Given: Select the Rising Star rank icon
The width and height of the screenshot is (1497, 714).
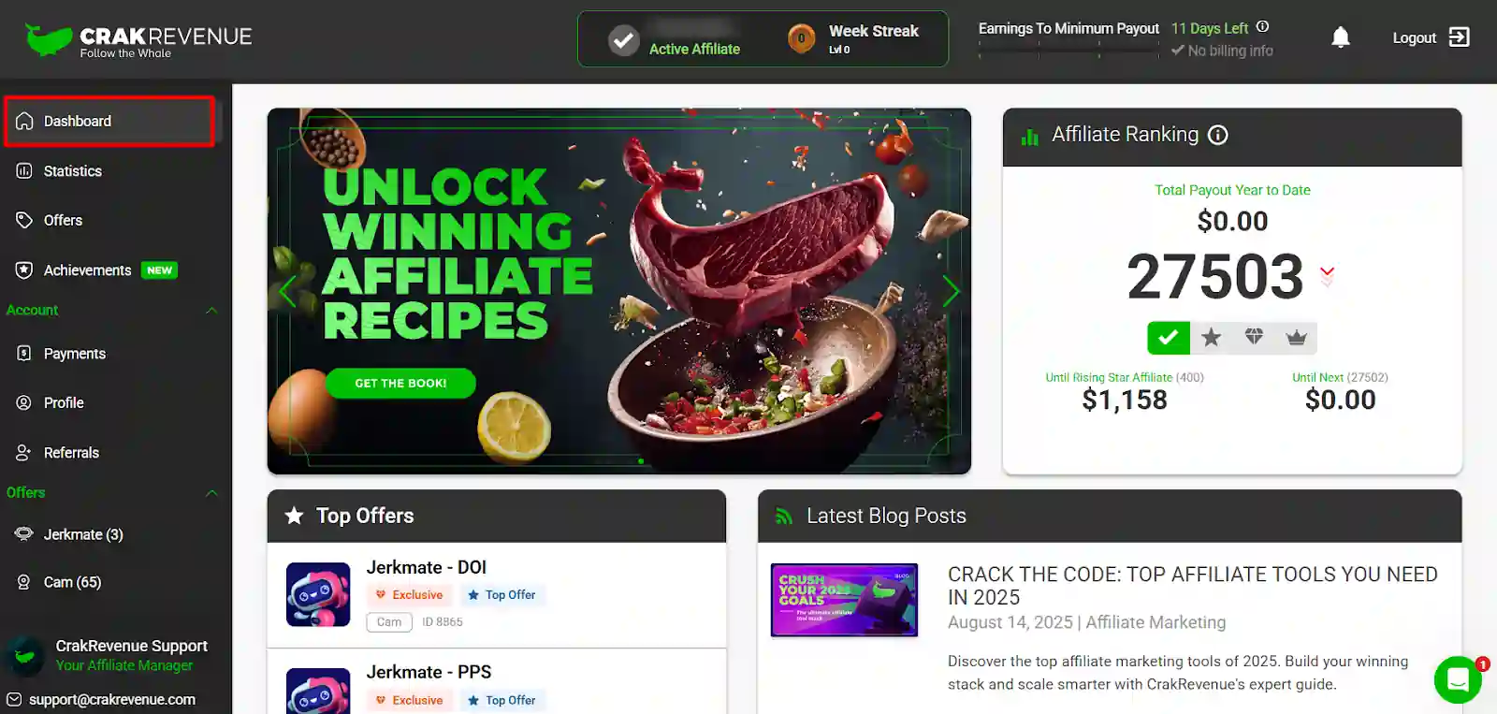Looking at the screenshot, I should [x=1212, y=338].
